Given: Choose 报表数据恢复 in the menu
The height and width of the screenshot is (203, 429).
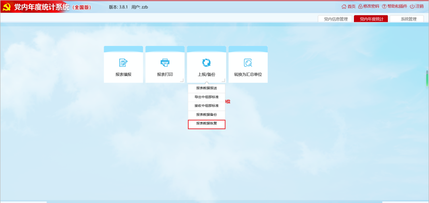Looking at the screenshot, I should tap(207, 124).
